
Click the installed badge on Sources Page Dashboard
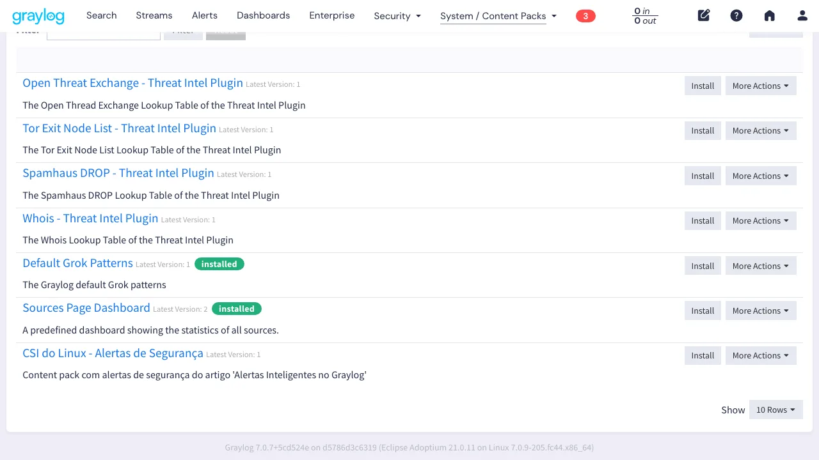point(237,309)
